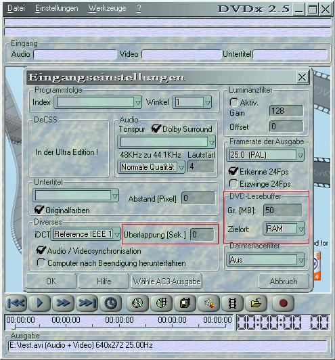
Task: Click the 'In der Ultra Edition !' text
Action: pos(66,152)
